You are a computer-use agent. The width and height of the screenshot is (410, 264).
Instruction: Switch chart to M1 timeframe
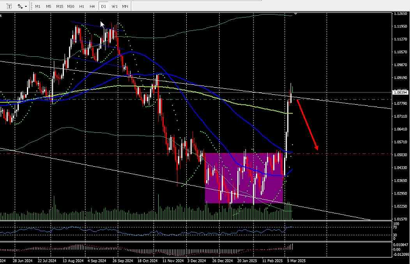coord(37,6)
